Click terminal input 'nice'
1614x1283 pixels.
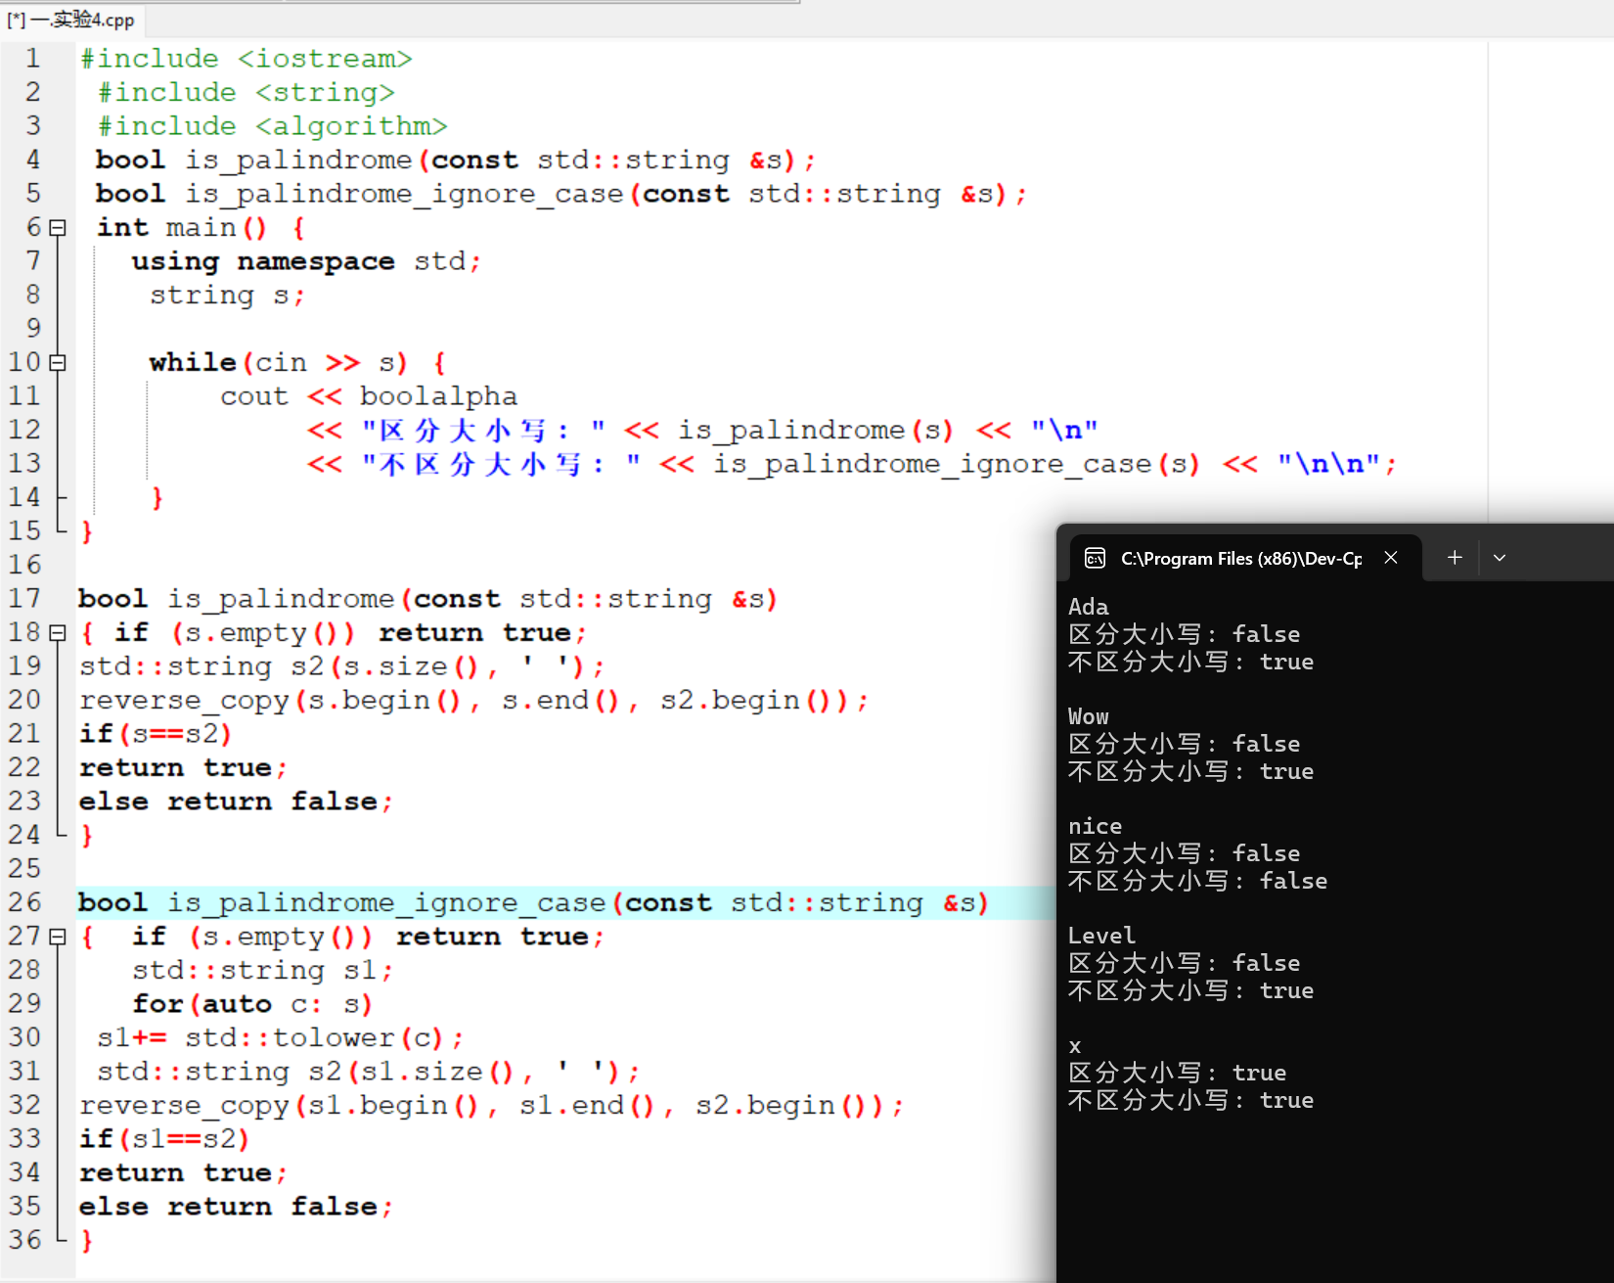pyautogui.click(x=1096, y=826)
